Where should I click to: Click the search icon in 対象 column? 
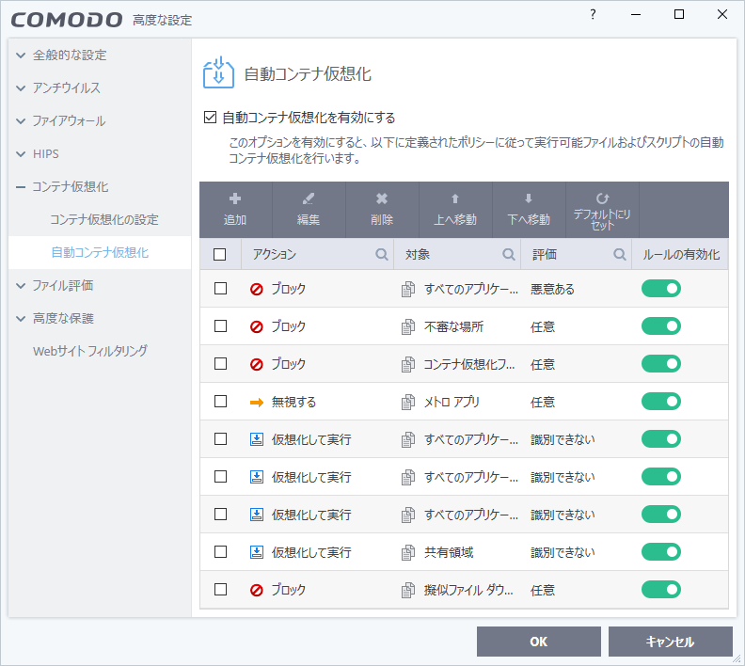509,254
